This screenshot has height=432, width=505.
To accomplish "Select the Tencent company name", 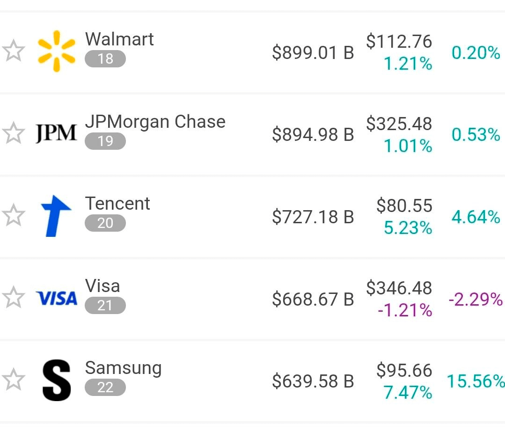I will (117, 204).
